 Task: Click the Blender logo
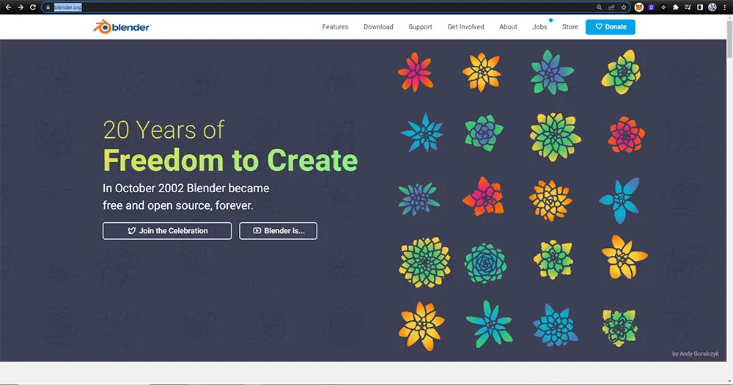tap(122, 26)
